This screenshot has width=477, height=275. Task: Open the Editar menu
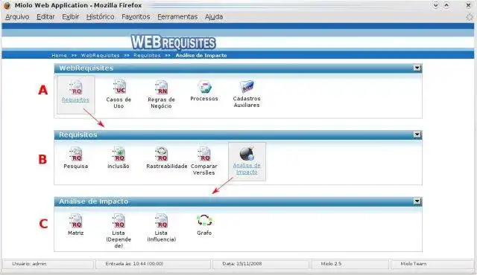point(45,16)
